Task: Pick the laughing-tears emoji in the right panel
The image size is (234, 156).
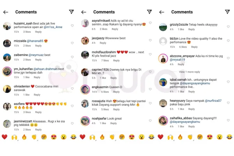Action: [229, 137]
